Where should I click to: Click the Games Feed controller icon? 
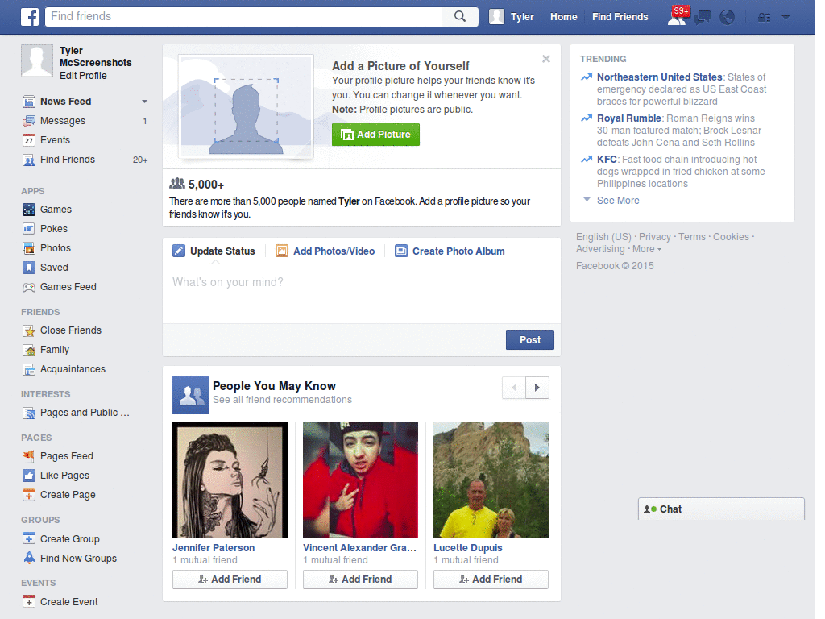29,287
